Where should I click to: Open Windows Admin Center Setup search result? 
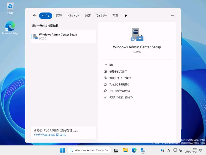pyautogui.click(x=63, y=36)
